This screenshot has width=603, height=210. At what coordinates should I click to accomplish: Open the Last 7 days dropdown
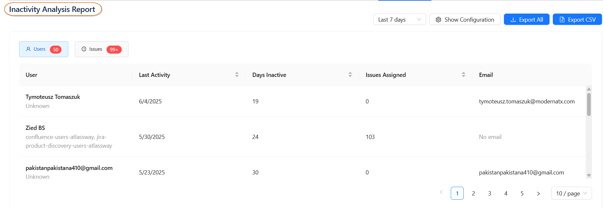tap(399, 19)
